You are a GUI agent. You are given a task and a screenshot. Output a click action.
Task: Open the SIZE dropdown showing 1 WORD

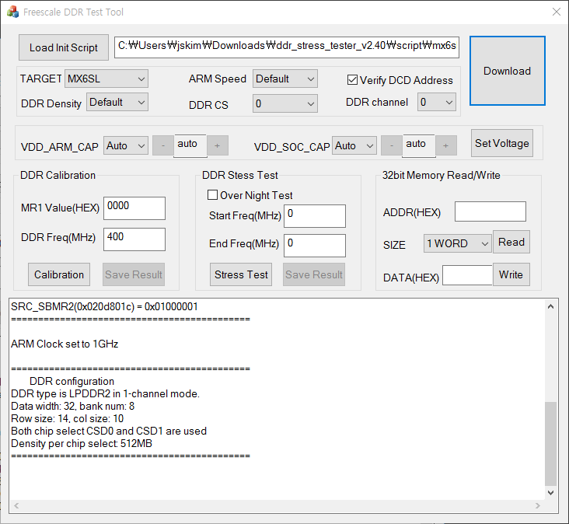point(458,243)
